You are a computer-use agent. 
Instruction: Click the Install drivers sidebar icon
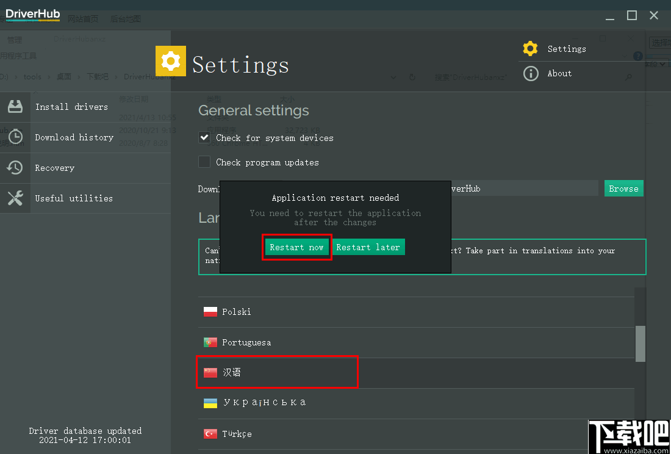pos(15,107)
